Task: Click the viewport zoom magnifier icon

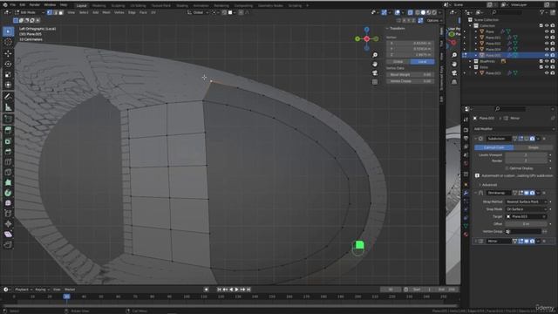Action: pyautogui.click(x=375, y=55)
